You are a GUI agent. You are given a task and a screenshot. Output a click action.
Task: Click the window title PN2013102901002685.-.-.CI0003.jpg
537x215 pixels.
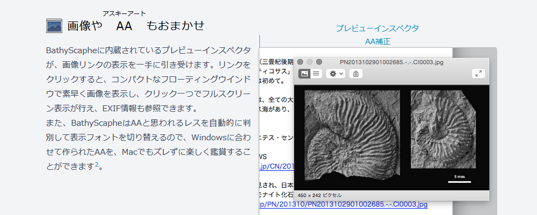pos(390,62)
